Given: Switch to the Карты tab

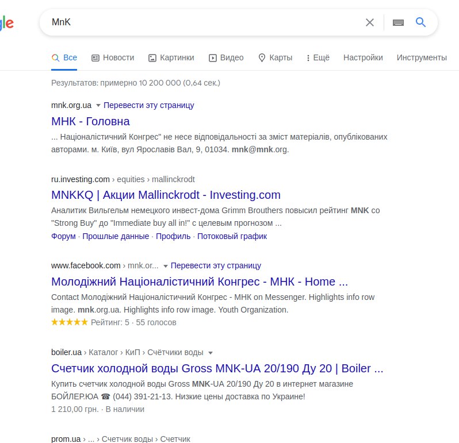Looking at the screenshot, I should coord(276,58).
